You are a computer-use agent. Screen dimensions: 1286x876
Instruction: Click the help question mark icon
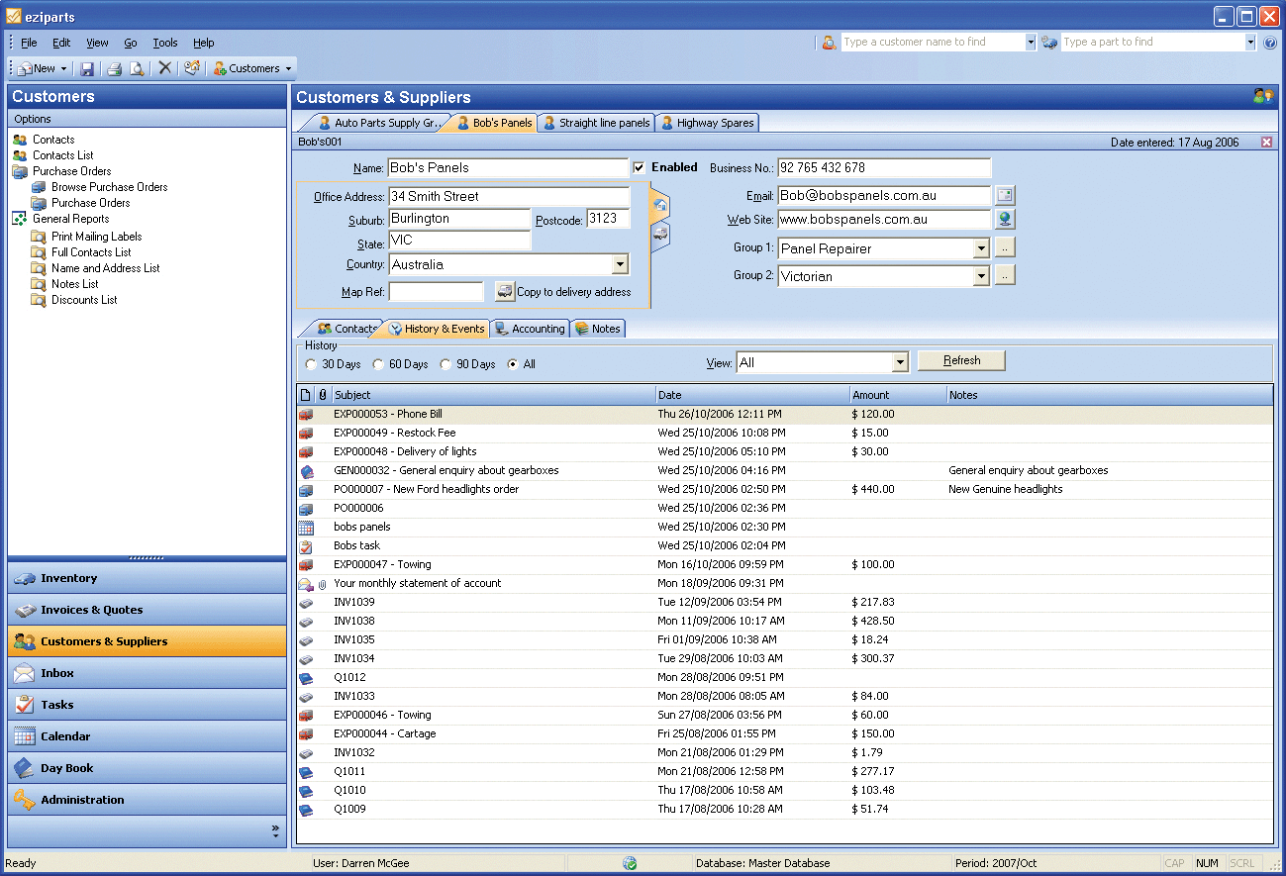(1270, 43)
